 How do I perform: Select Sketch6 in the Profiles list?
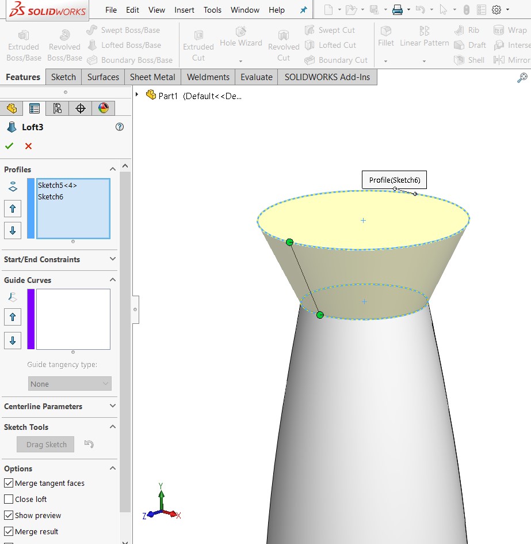click(x=51, y=197)
